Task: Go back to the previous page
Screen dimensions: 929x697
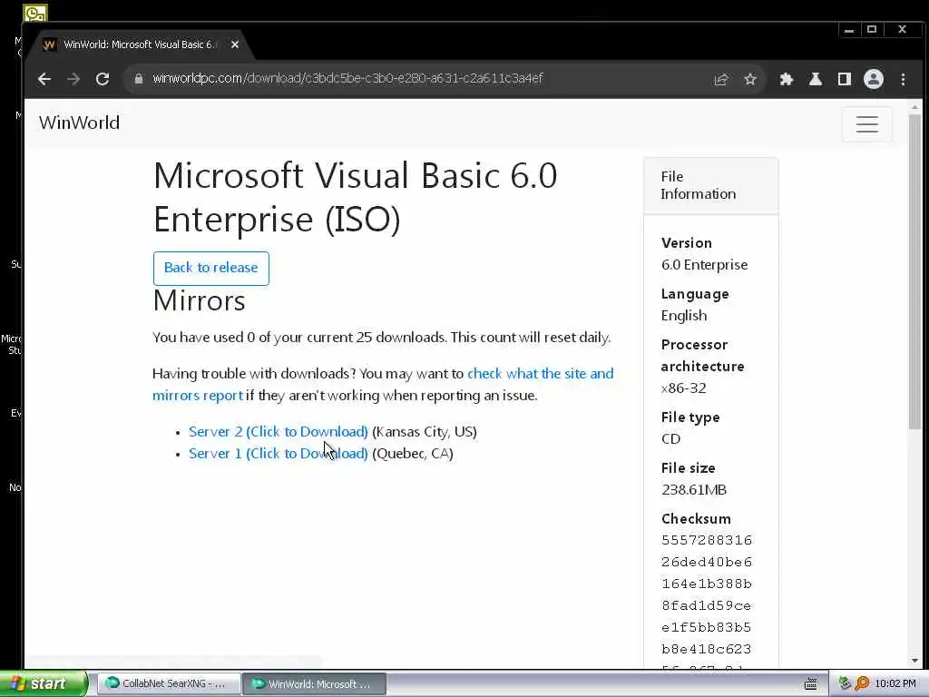Action: pos(44,79)
